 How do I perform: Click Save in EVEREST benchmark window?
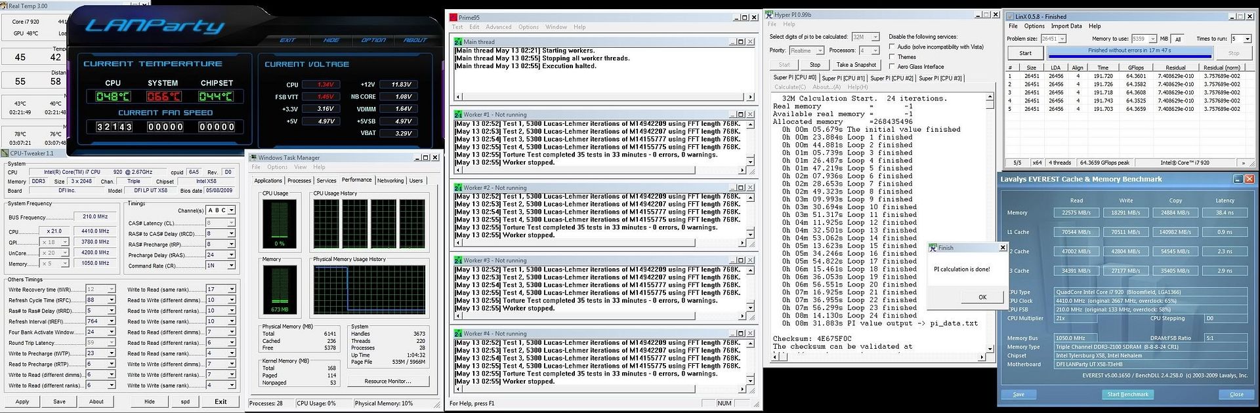pyautogui.click(x=1018, y=395)
